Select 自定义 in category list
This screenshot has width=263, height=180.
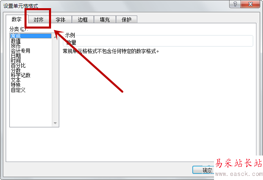[x=18, y=90]
